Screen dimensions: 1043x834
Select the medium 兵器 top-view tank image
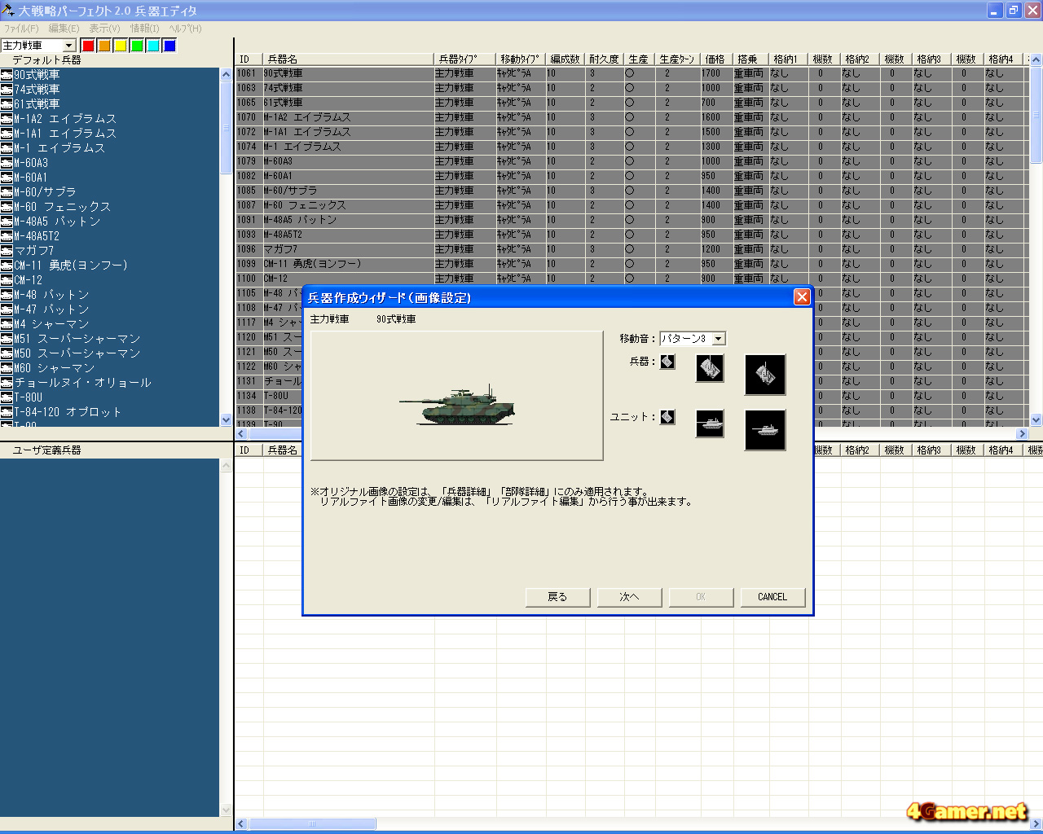tap(710, 369)
